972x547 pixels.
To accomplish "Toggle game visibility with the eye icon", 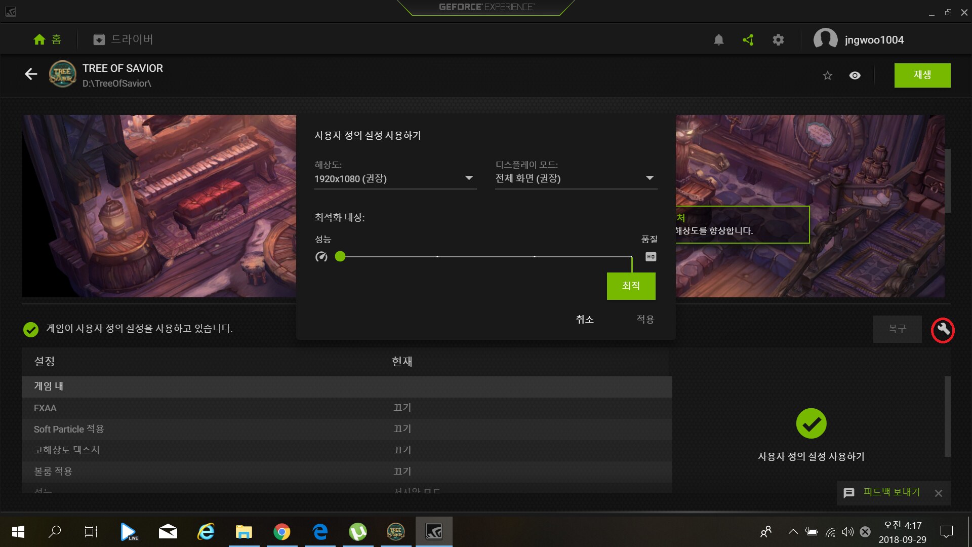I will click(855, 75).
